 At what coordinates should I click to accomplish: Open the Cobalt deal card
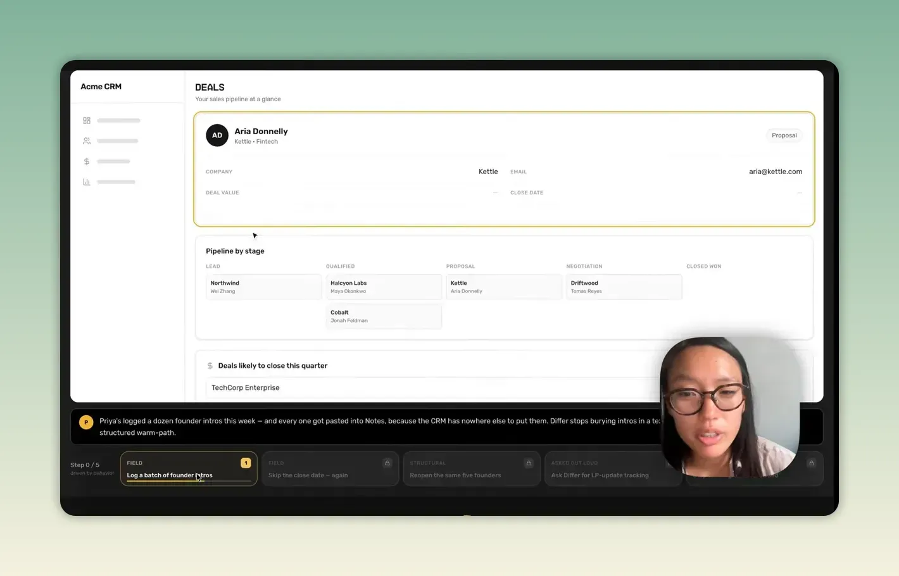point(384,316)
